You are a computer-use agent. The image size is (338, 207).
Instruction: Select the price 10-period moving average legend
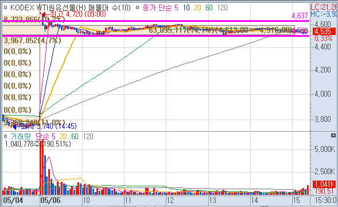tap(187, 8)
